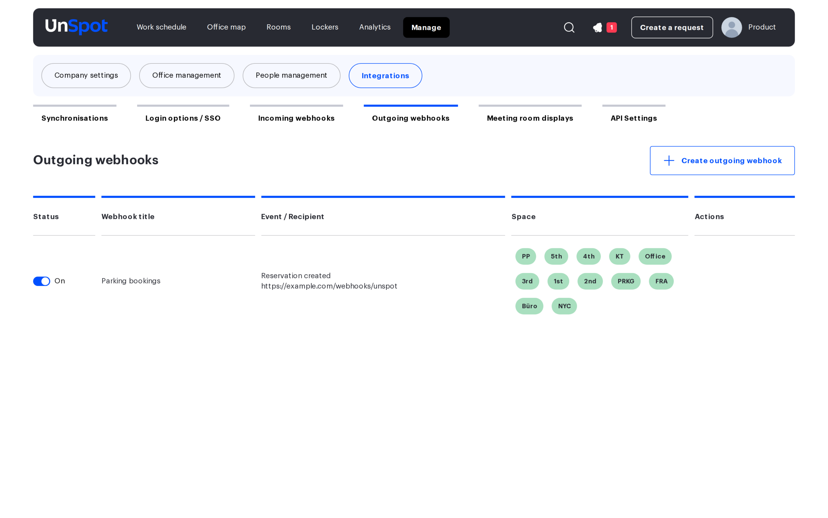The height and width of the screenshot is (518, 828).
Task: Click the Office space tag
Action: click(x=655, y=256)
